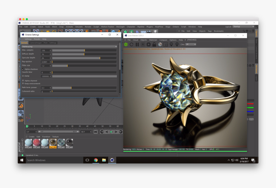Image resolution: width=276 pixels, height=188 pixels.
Task: Open the Cloud menu in Live Viewer
Action: (x=135, y=40)
